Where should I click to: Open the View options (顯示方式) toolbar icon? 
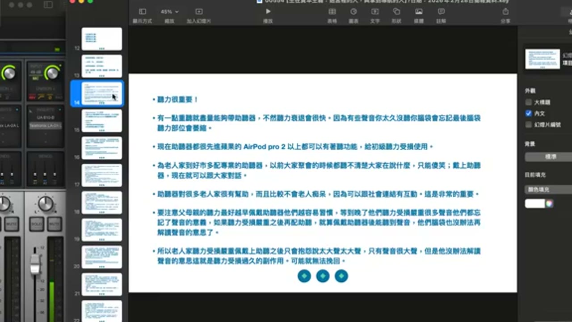pyautogui.click(x=143, y=12)
